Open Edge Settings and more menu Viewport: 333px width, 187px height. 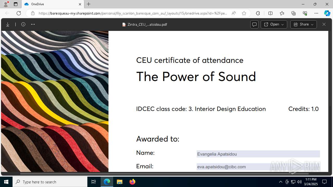coord(316,13)
